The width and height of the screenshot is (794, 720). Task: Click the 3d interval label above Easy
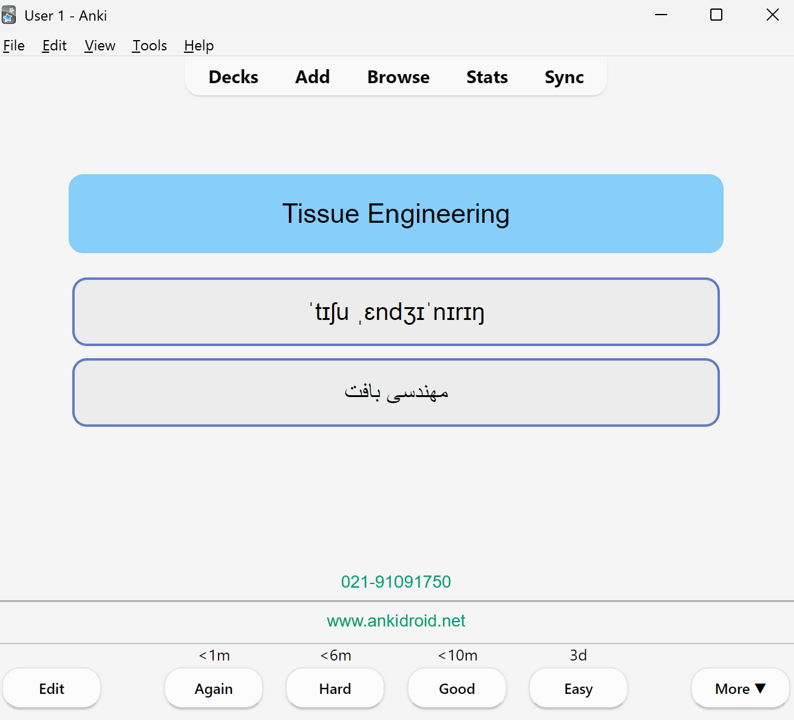[x=579, y=656]
